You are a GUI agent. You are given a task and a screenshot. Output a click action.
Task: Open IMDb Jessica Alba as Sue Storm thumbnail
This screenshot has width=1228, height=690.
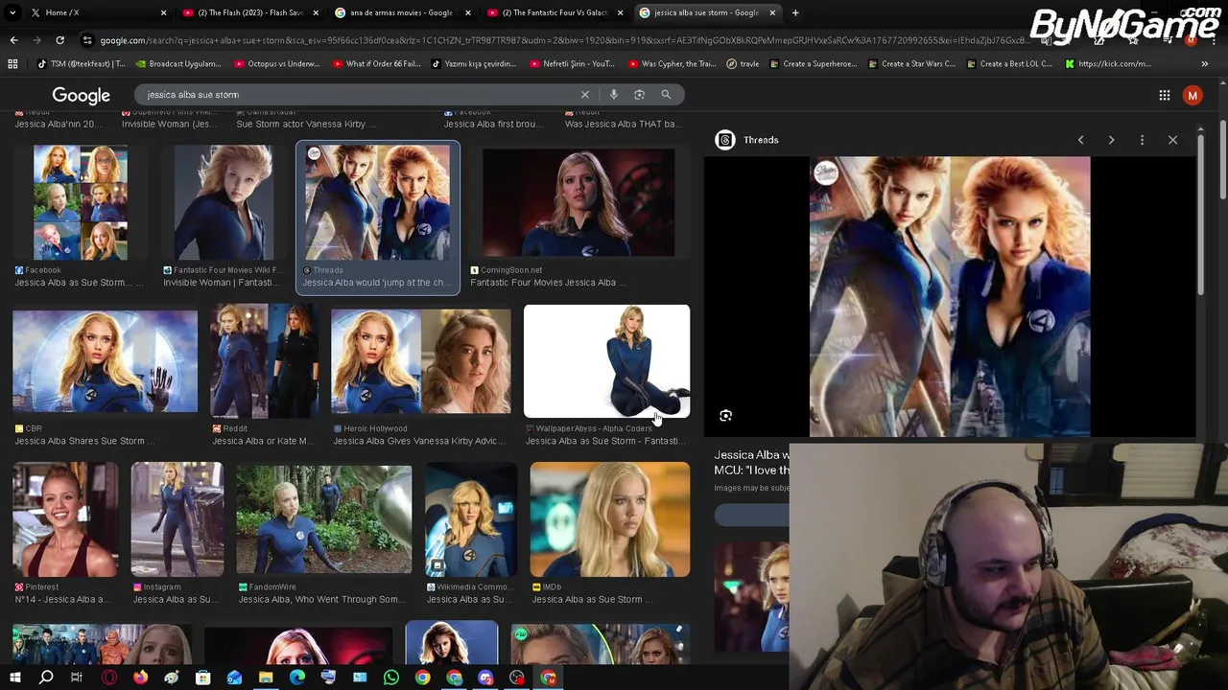[x=610, y=519]
